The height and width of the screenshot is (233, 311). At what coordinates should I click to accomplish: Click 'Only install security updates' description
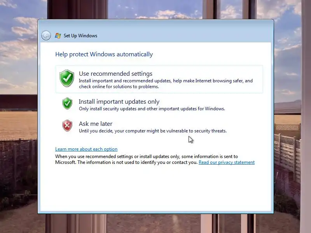pos(152,109)
